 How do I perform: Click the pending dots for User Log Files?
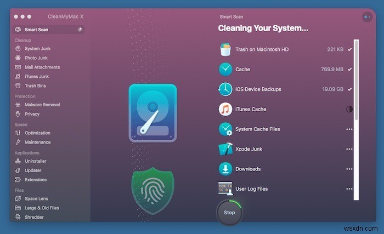click(x=349, y=189)
